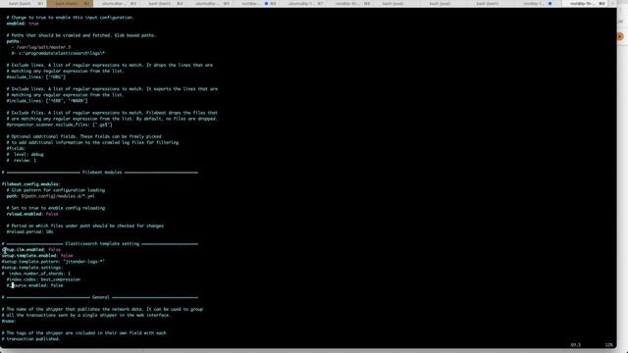Click the 'setup.ilm.enabled: false' line
628x353 pixels.
pos(31,250)
